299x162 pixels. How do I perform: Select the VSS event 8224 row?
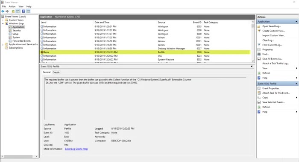pyautogui.click(x=145, y=56)
